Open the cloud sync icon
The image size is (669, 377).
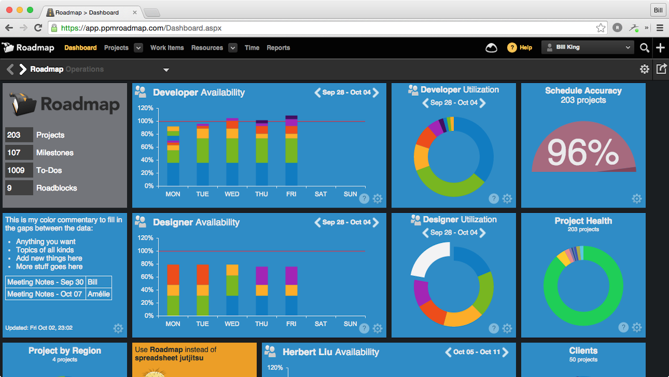(x=491, y=48)
